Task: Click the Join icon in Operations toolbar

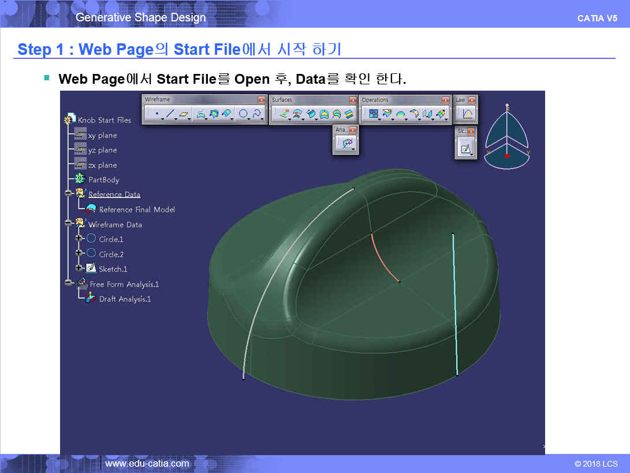Action: [x=374, y=114]
